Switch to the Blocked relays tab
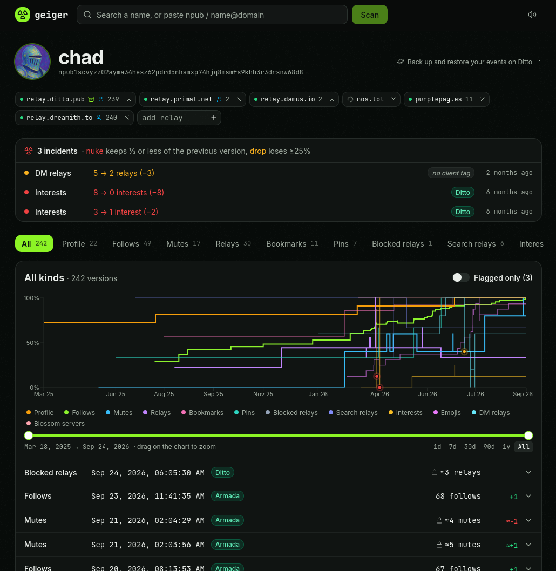This screenshot has width=556, height=571. pyautogui.click(x=402, y=243)
